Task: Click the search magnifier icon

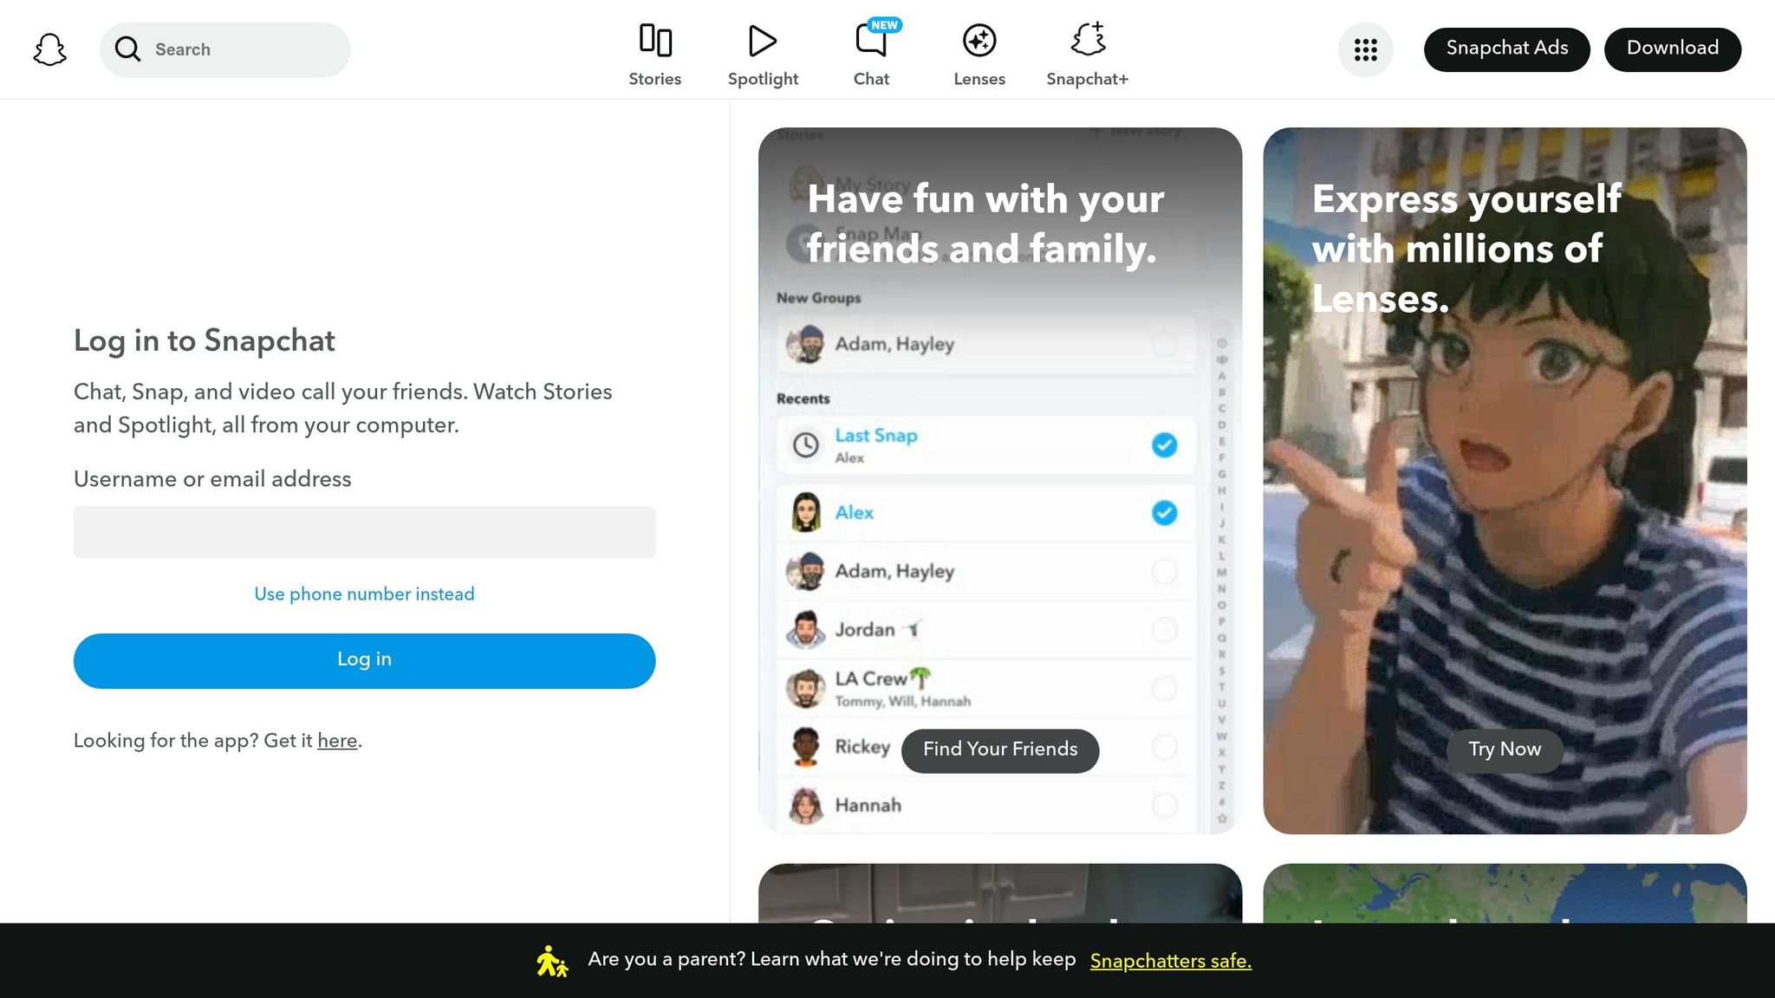Action: coord(127,49)
